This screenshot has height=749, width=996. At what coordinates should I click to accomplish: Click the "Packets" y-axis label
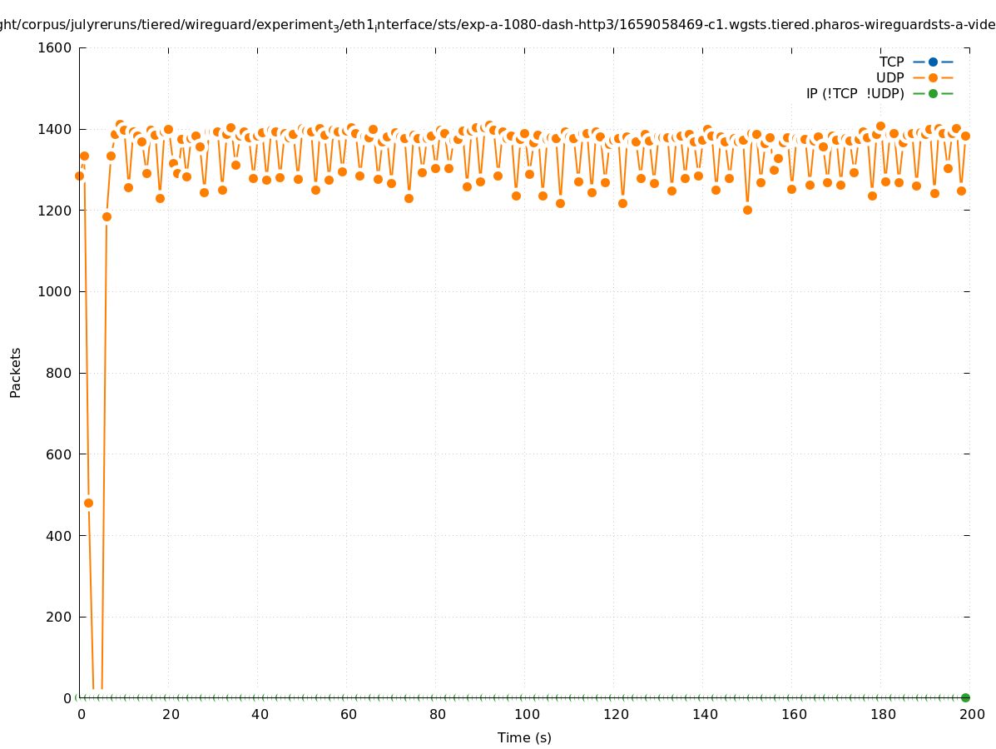pyautogui.click(x=16, y=372)
